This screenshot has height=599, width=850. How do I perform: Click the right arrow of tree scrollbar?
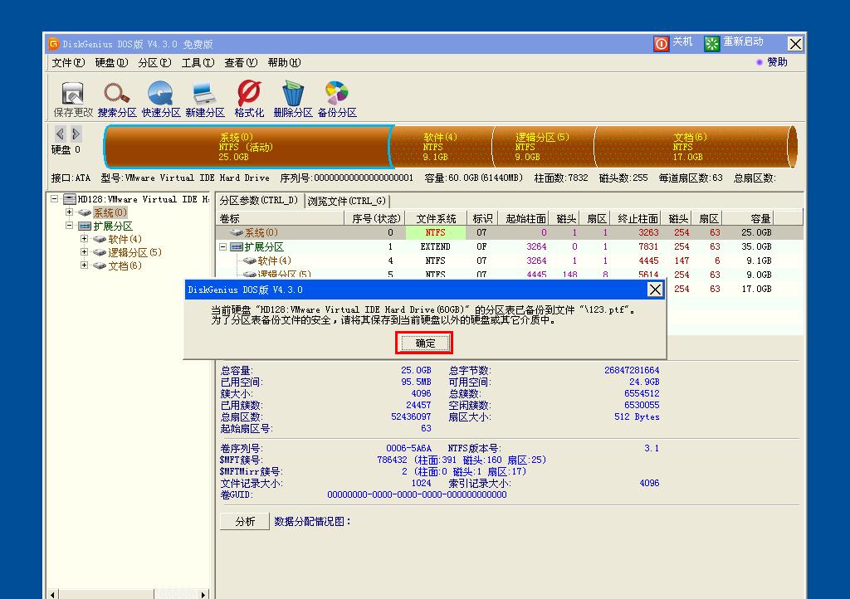[x=203, y=594]
